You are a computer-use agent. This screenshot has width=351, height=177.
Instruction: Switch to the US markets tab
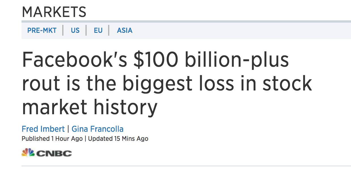coord(75,30)
